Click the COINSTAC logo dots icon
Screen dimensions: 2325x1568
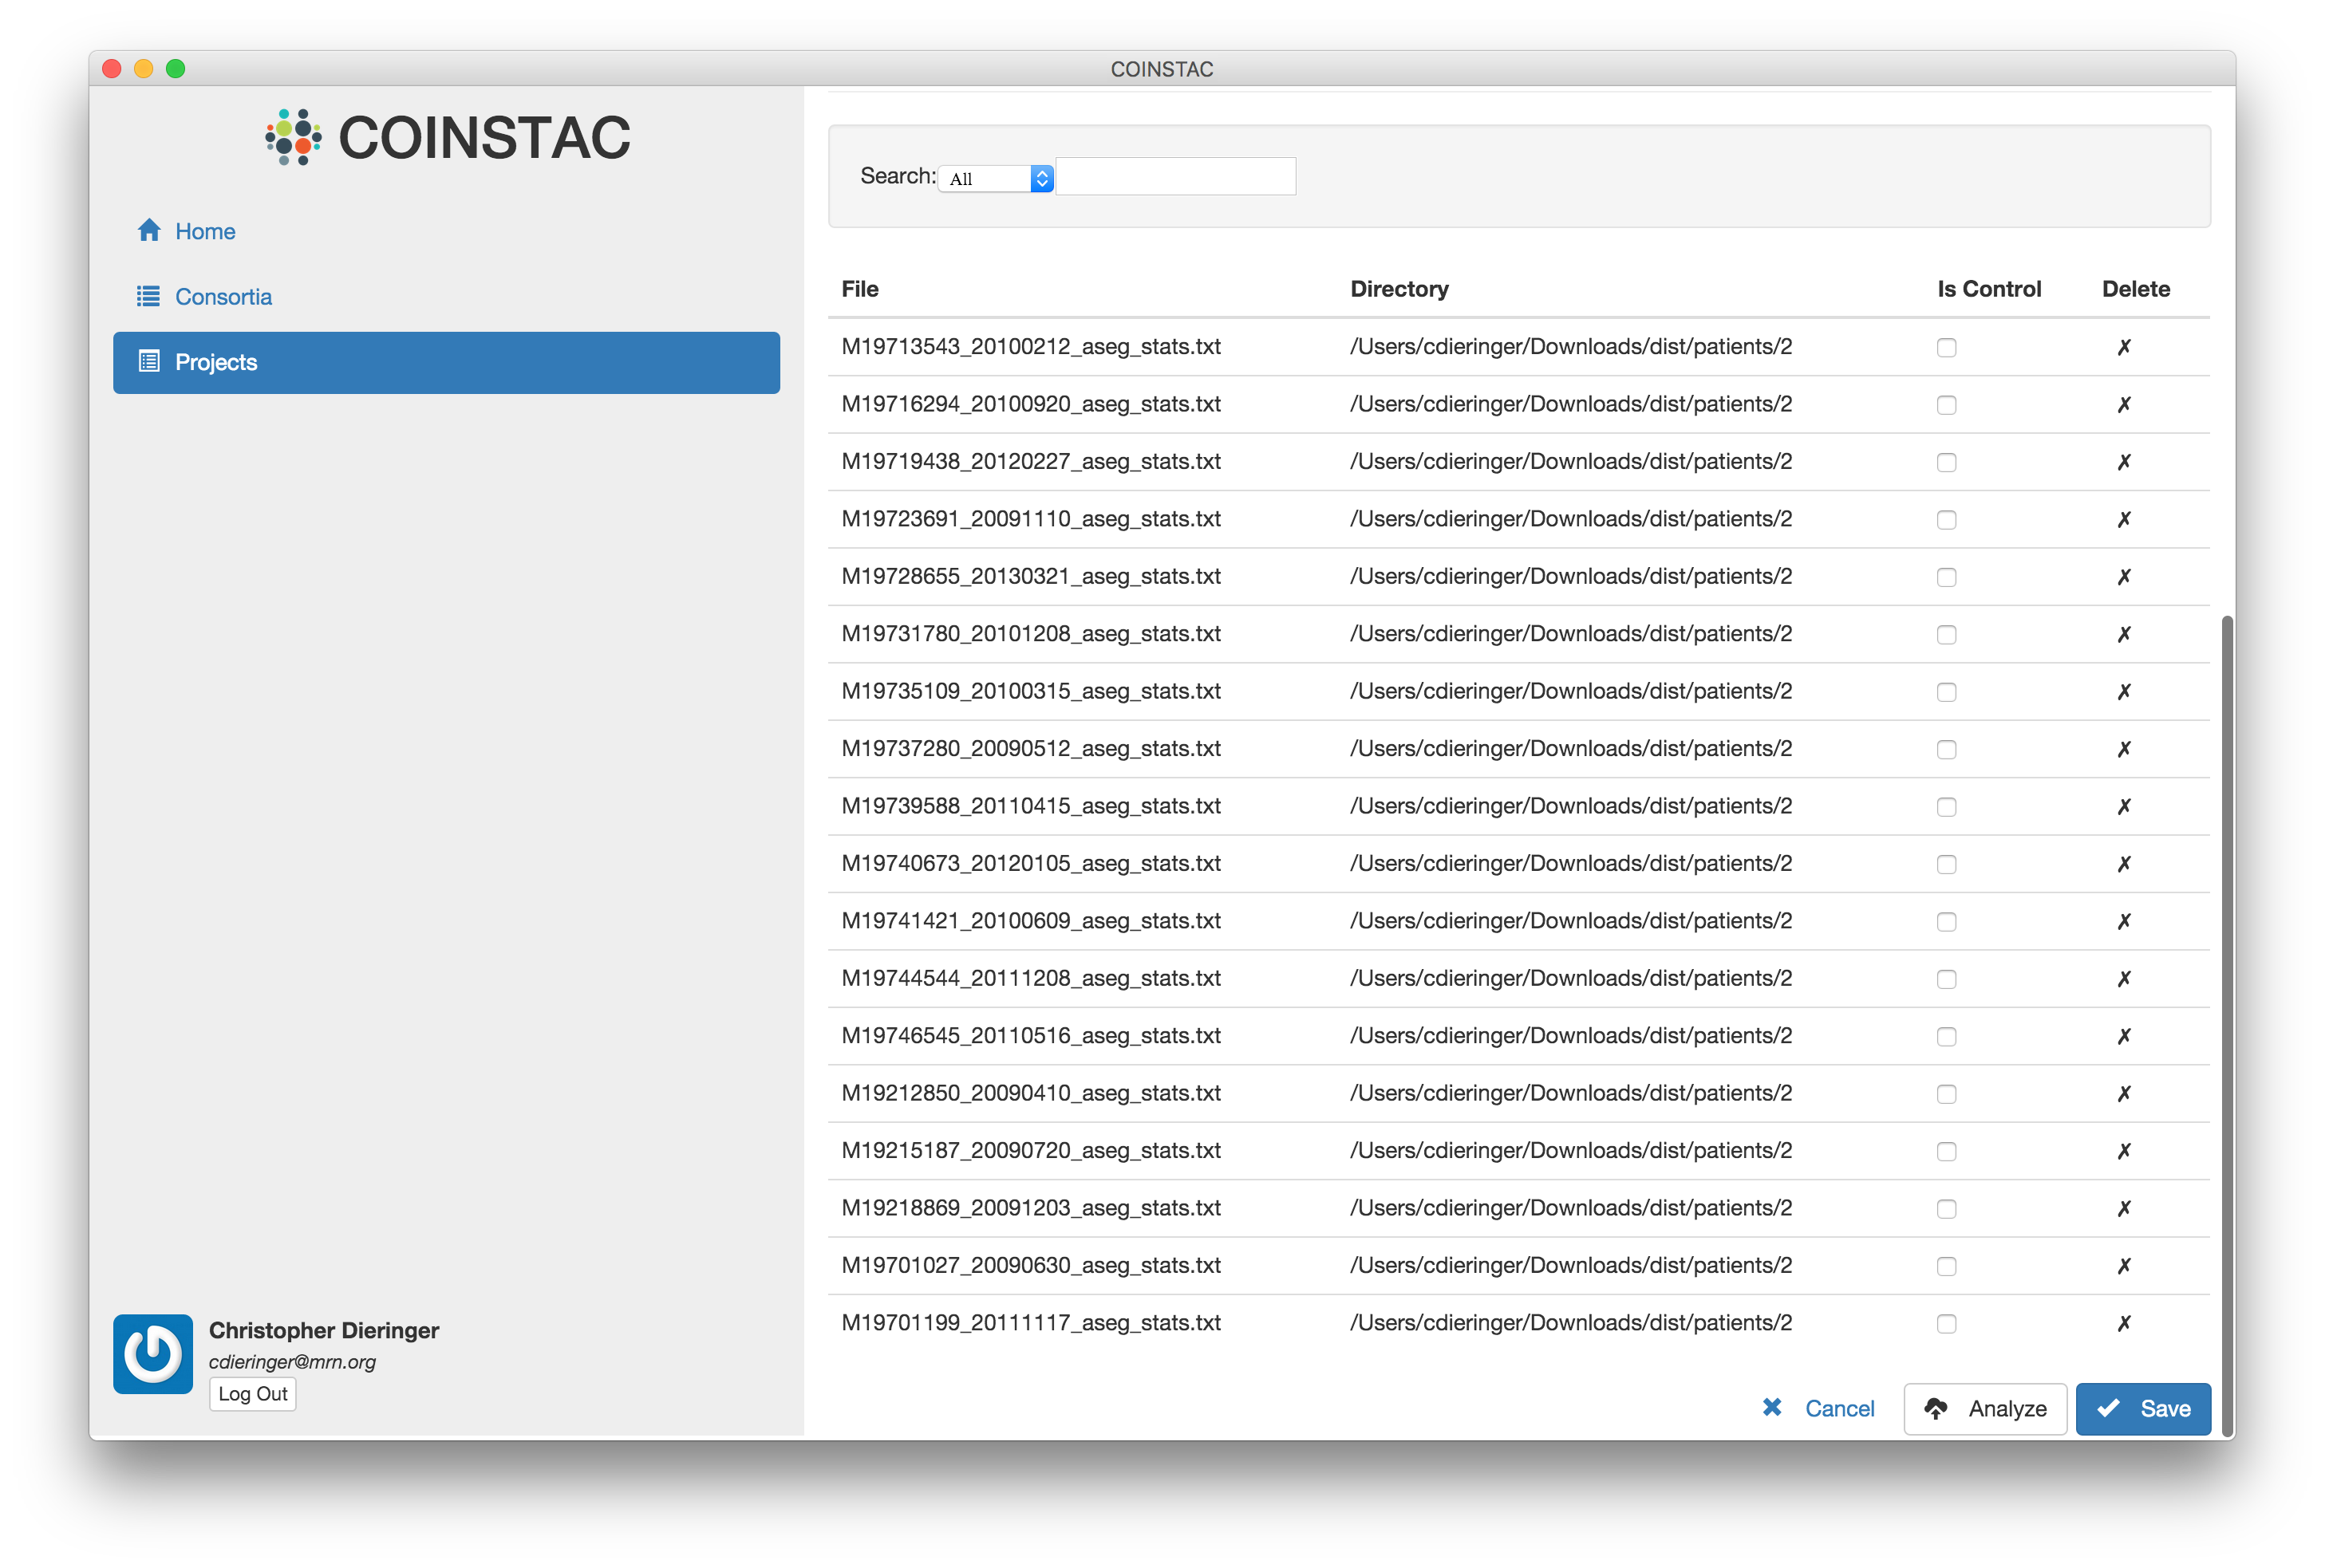pyautogui.click(x=293, y=137)
